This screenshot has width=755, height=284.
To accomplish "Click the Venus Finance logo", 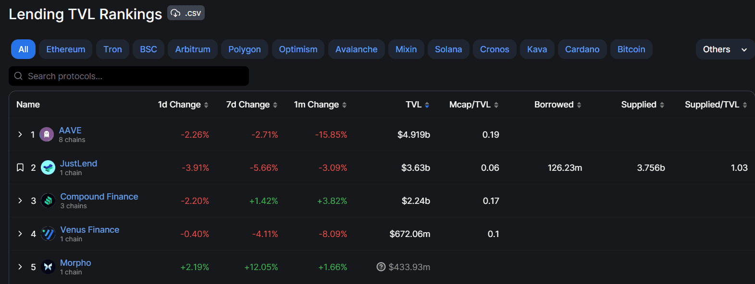I will [48, 234].
